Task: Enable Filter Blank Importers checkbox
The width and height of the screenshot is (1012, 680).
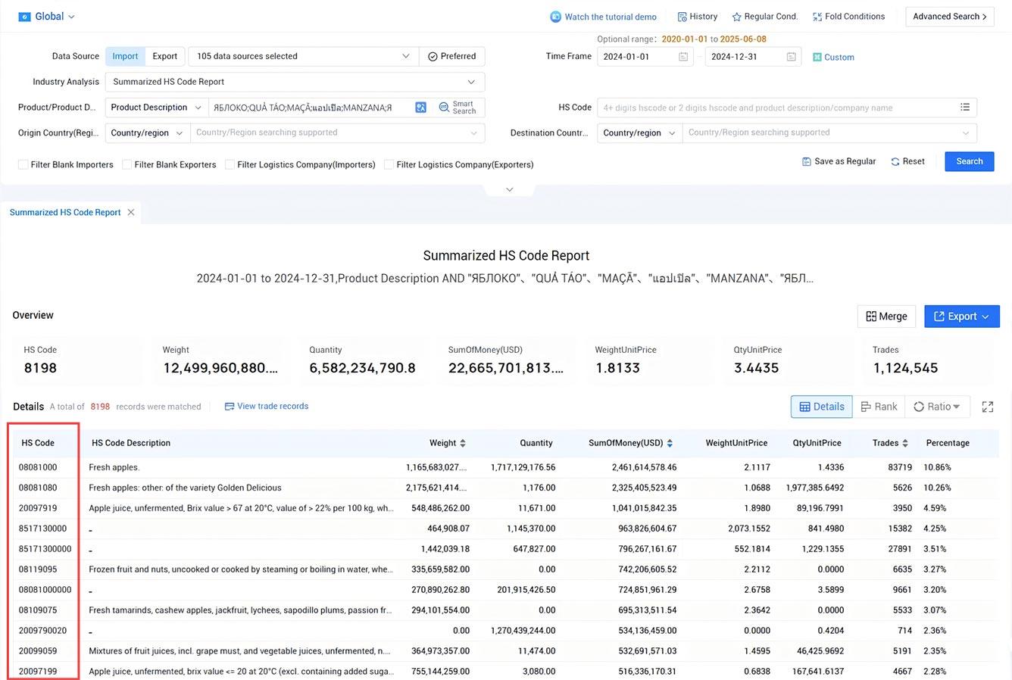Action: coord(23,164)
